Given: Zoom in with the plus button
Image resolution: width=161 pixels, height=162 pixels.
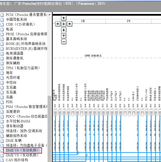Looking at the screenshot, I should [x=64, y=36].
